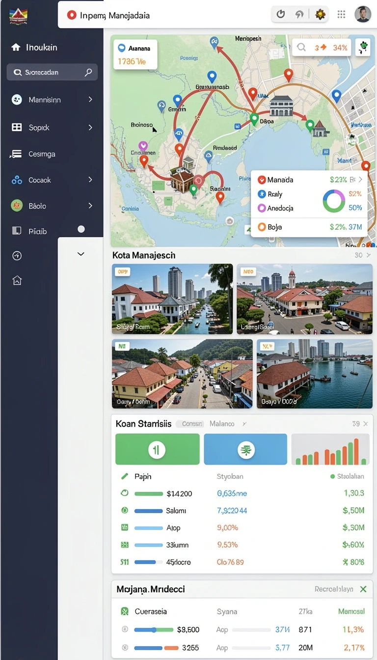Image resolution: width=377 pixels, height=660 pixels.
Task: Click the Inoukain home icon
Action: (x=16, y=47)
